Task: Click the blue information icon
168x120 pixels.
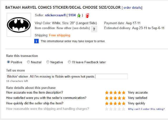Action: pyautogui.click(x=36, y=41)
